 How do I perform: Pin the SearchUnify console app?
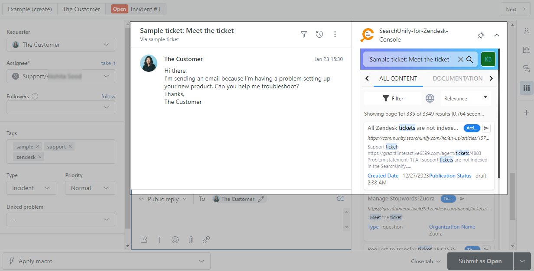tap(481, 35)
